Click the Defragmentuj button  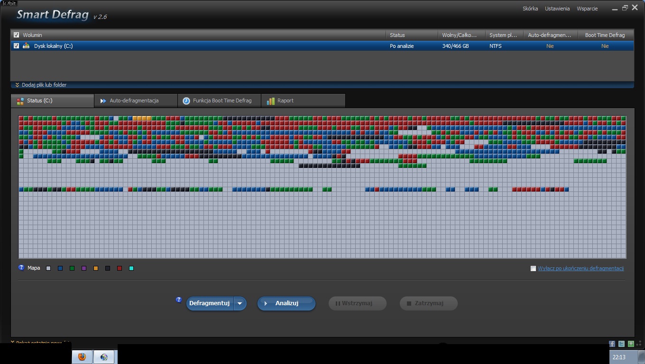point(209,303)
